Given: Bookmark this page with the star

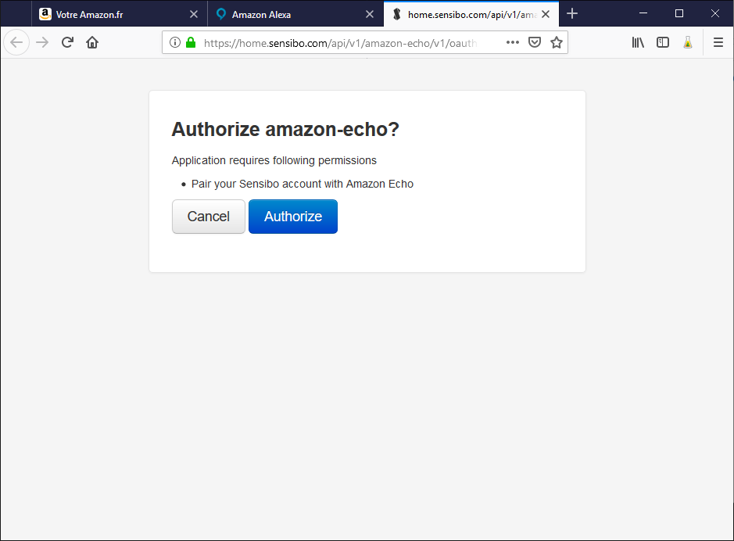Looking at the screenshot, I should point(556,42).
